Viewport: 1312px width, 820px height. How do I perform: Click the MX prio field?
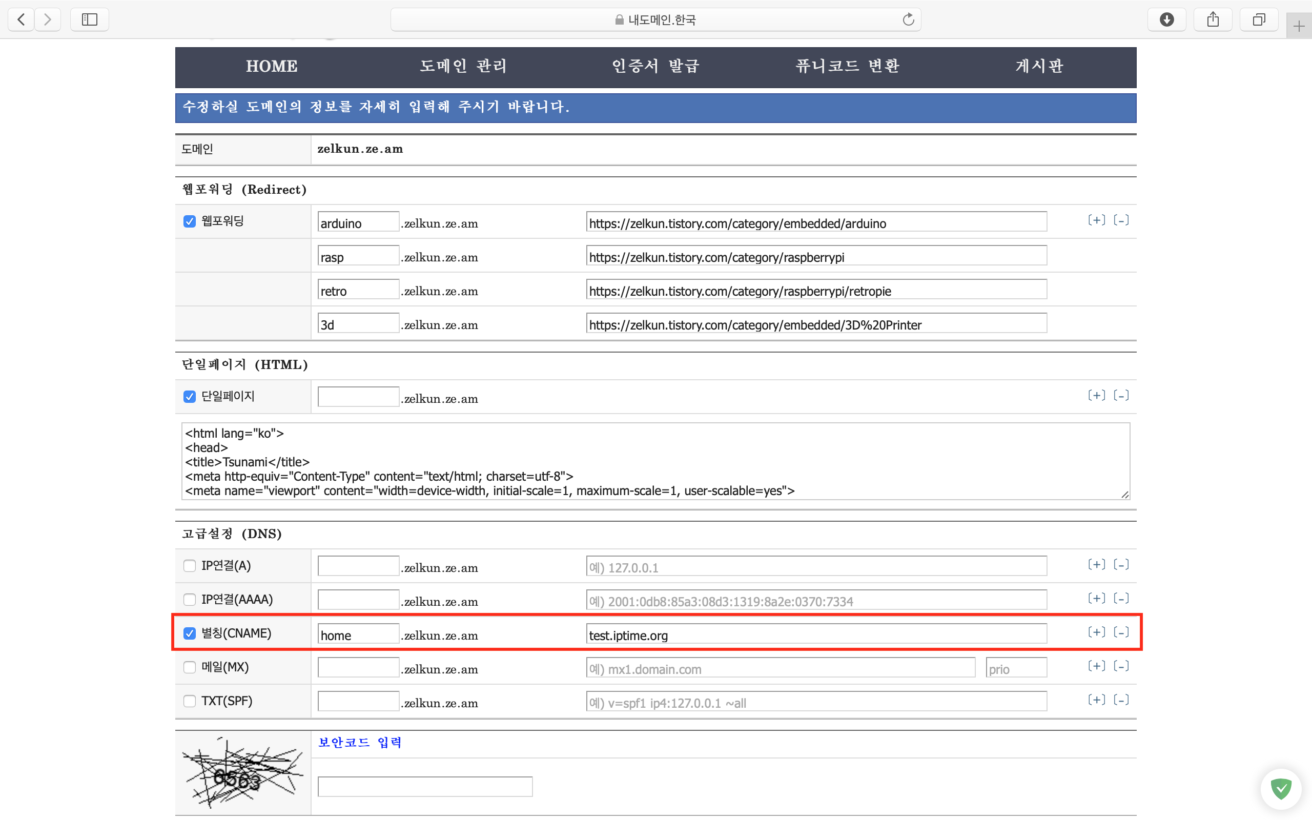tap(1016, 668)
